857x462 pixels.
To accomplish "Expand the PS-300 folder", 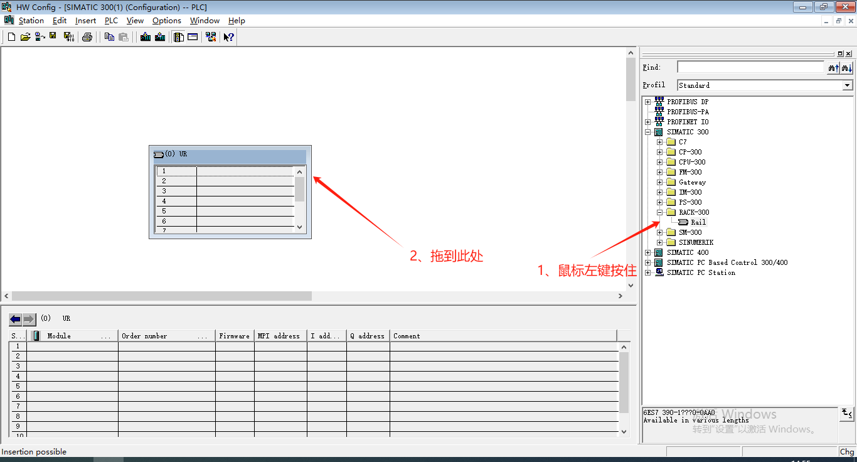I will pyautogui.click(x=659, y=202).
